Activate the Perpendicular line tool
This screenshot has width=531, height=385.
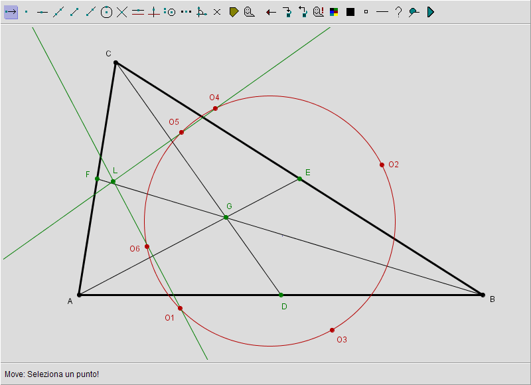click(x=154, y=12)
